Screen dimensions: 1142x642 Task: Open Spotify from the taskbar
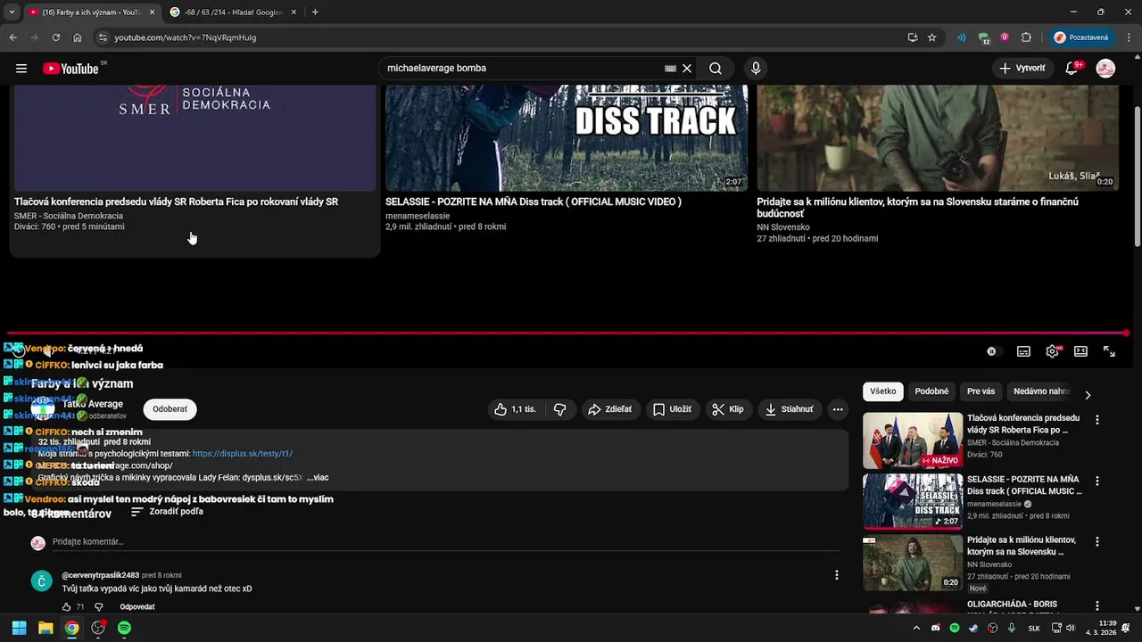pos(124,628)
